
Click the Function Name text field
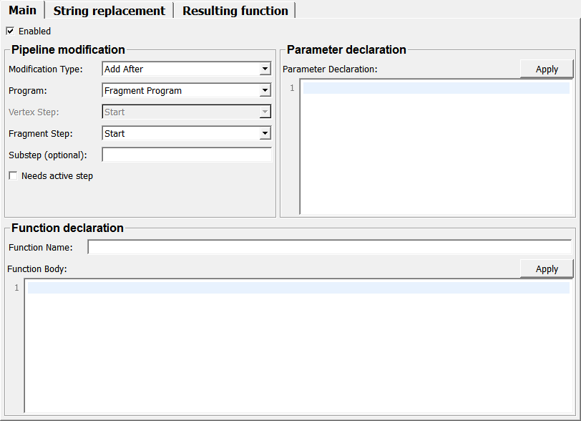[x=329, y=247]
